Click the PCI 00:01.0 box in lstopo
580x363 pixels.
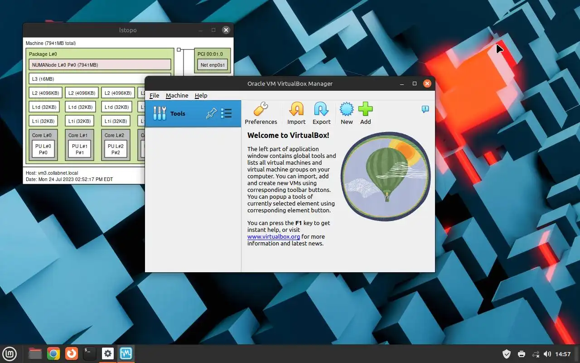213,60
